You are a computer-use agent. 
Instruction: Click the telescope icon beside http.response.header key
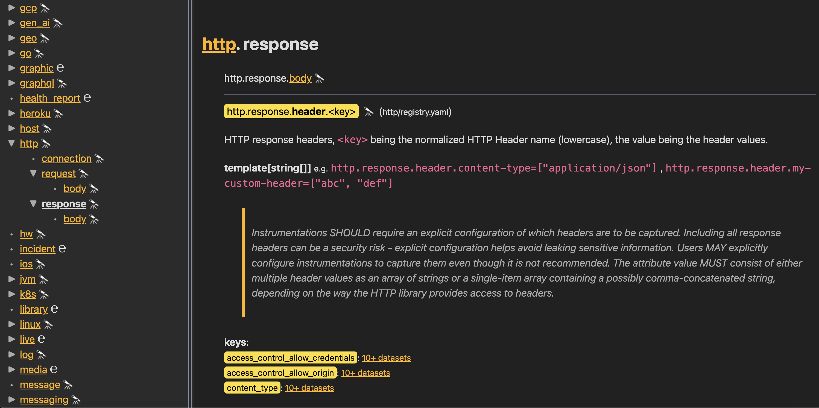pos(368,112)
